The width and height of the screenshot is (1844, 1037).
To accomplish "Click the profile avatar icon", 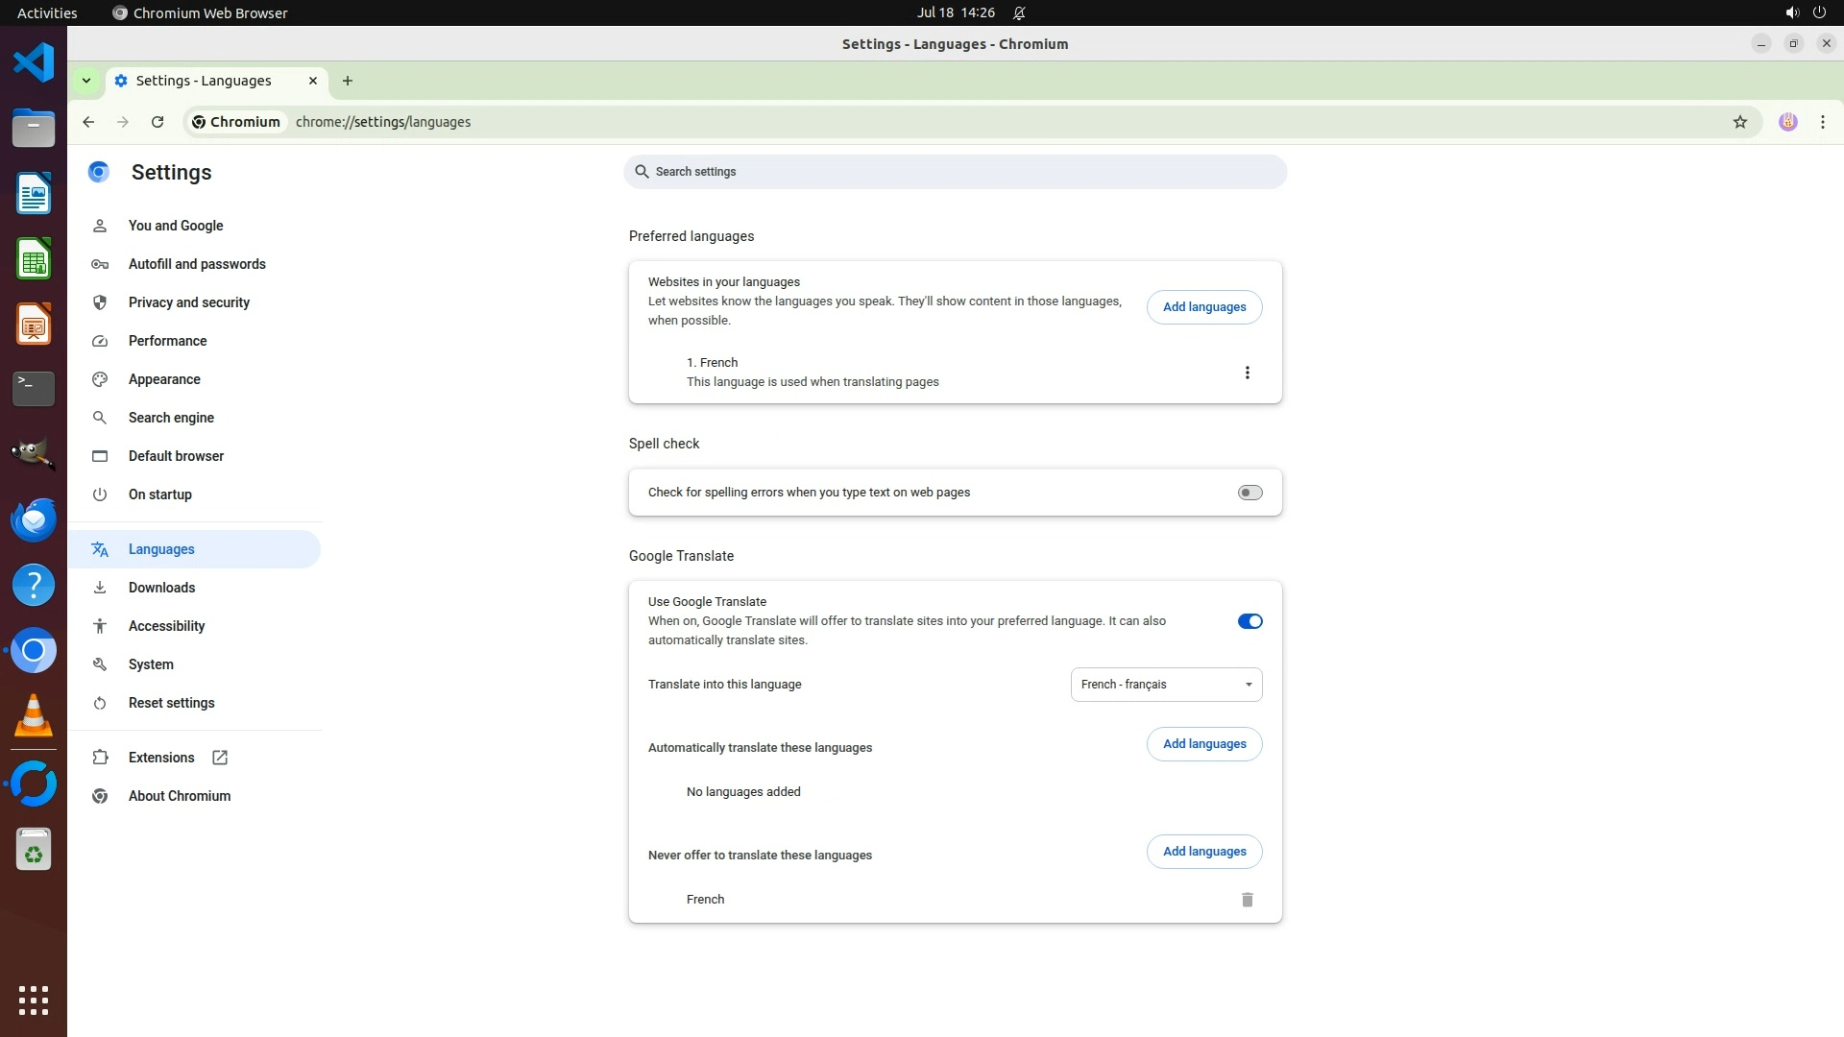I will (x=1787, y=122).
